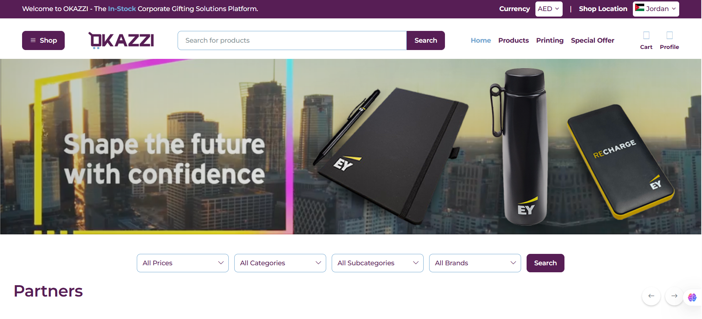Open the Special Offer link

click(x=592, y=40)
